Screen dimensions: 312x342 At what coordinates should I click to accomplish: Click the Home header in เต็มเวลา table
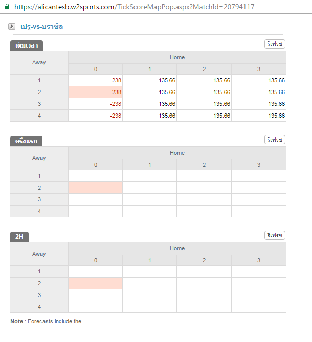177,57
